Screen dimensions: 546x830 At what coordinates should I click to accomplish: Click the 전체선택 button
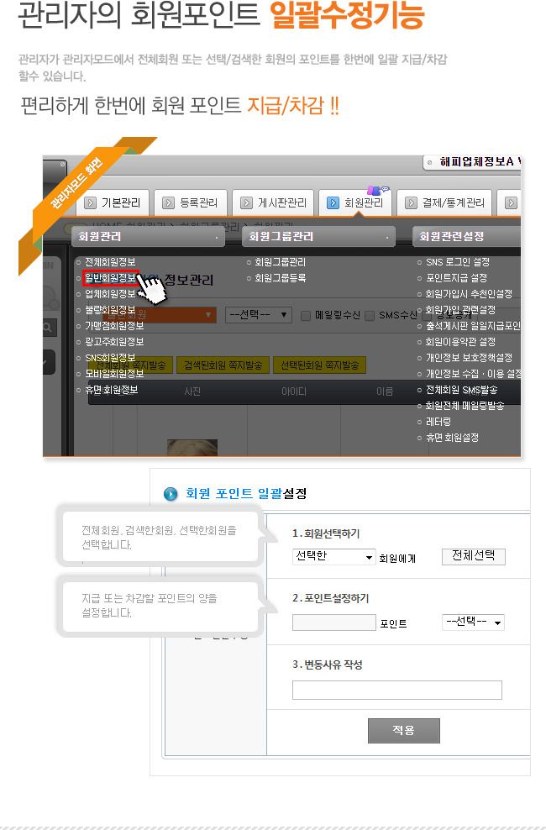[x=474, y=556]
